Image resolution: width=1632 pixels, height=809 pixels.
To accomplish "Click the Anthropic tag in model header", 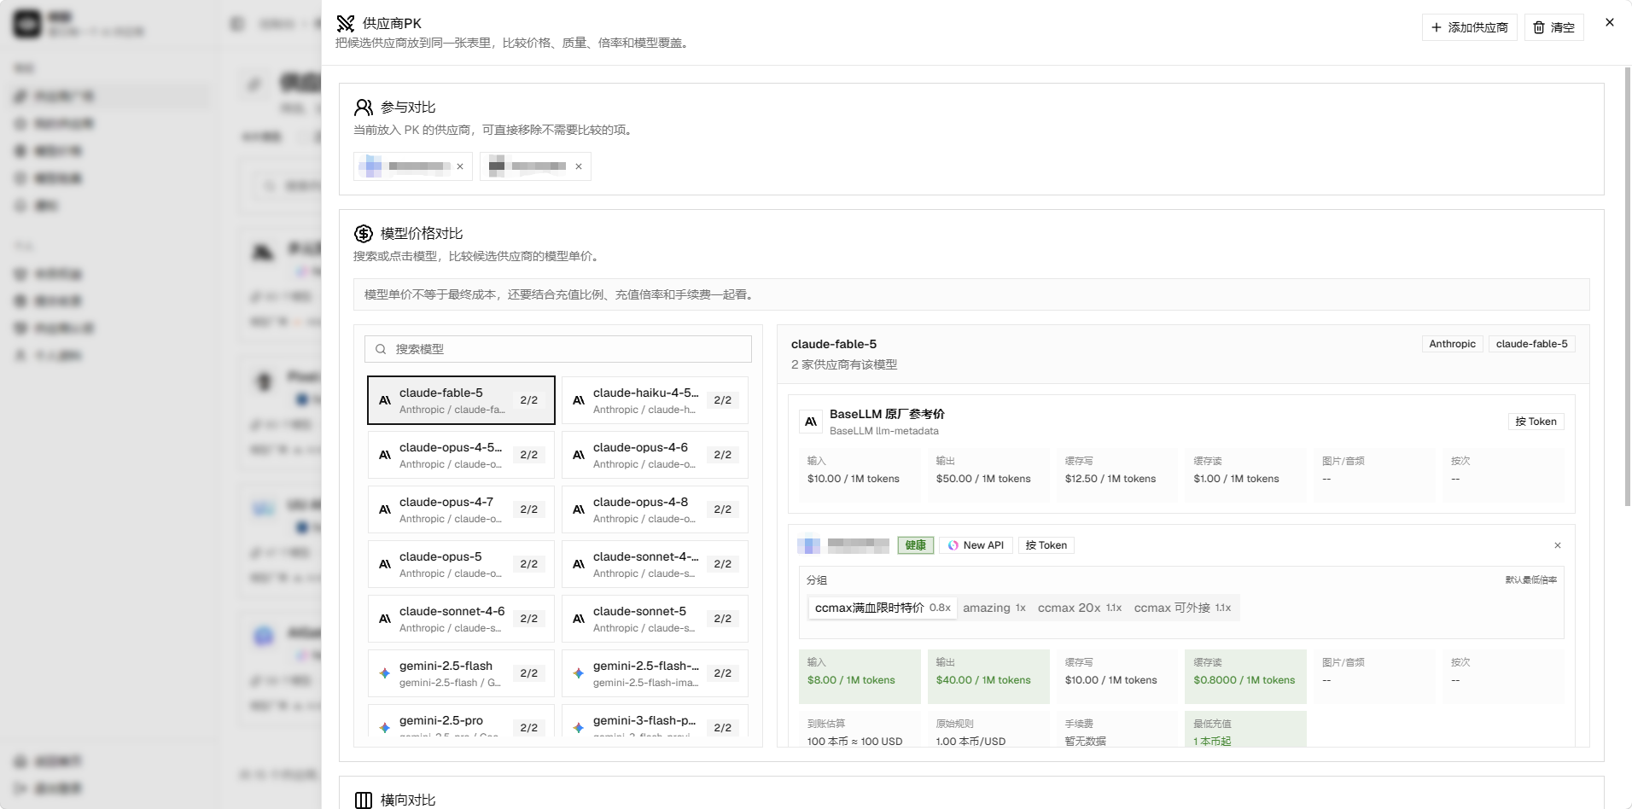I will [x=1452, y=344].
